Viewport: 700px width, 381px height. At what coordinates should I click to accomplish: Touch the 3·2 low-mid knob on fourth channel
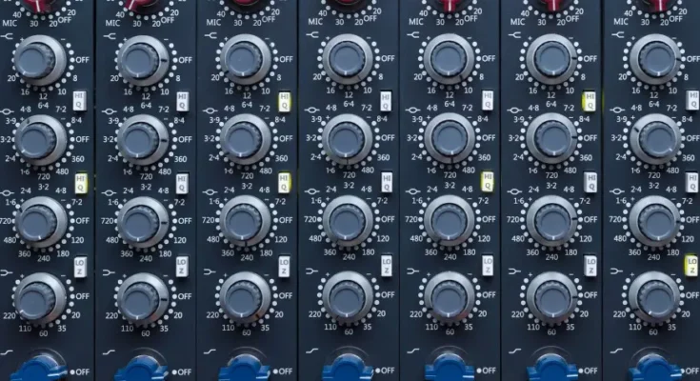pyautogui.click(x=348, y=221)
